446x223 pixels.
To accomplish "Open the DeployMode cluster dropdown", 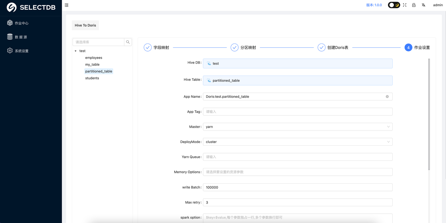I will [x=298, y=142].
